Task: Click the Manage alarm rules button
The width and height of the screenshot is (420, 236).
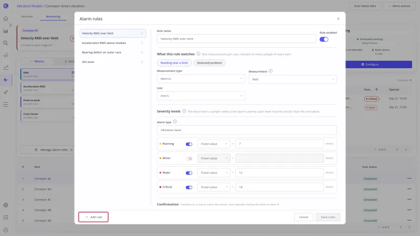Action: [48, 150]
